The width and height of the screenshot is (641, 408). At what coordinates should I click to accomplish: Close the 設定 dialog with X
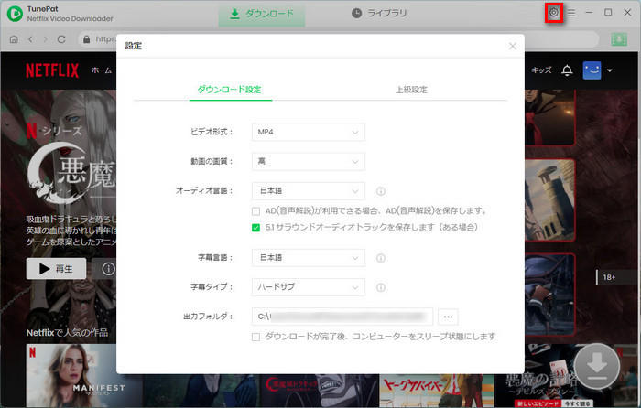pyautogui.click(x=513, y=46)
